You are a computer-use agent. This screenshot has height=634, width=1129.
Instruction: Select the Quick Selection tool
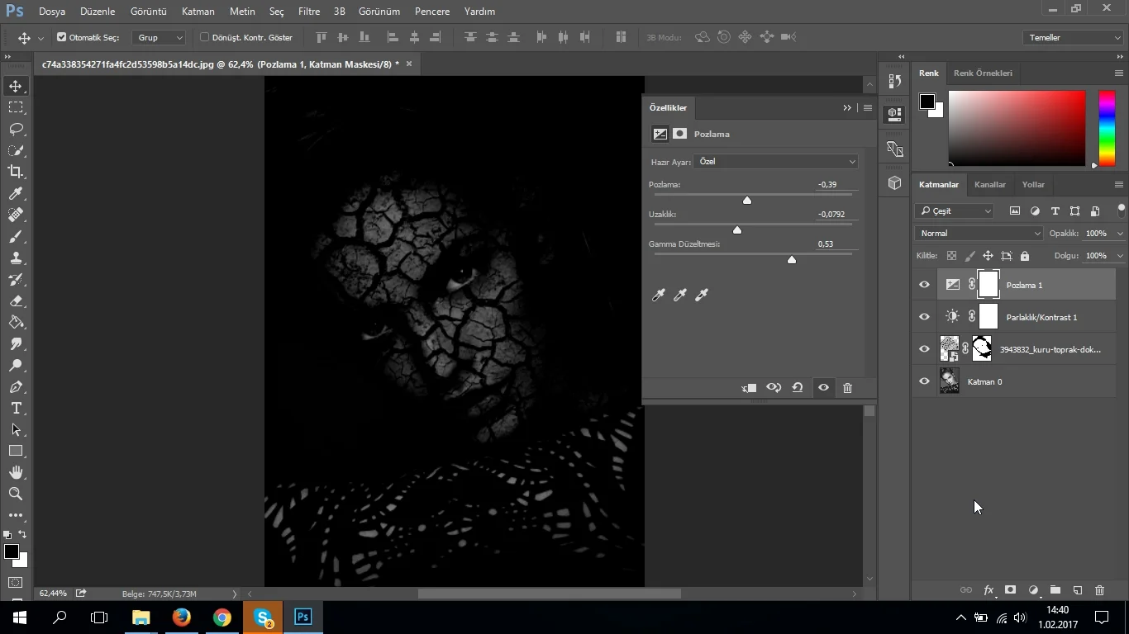pyautogui.click(x=16, y=150)
